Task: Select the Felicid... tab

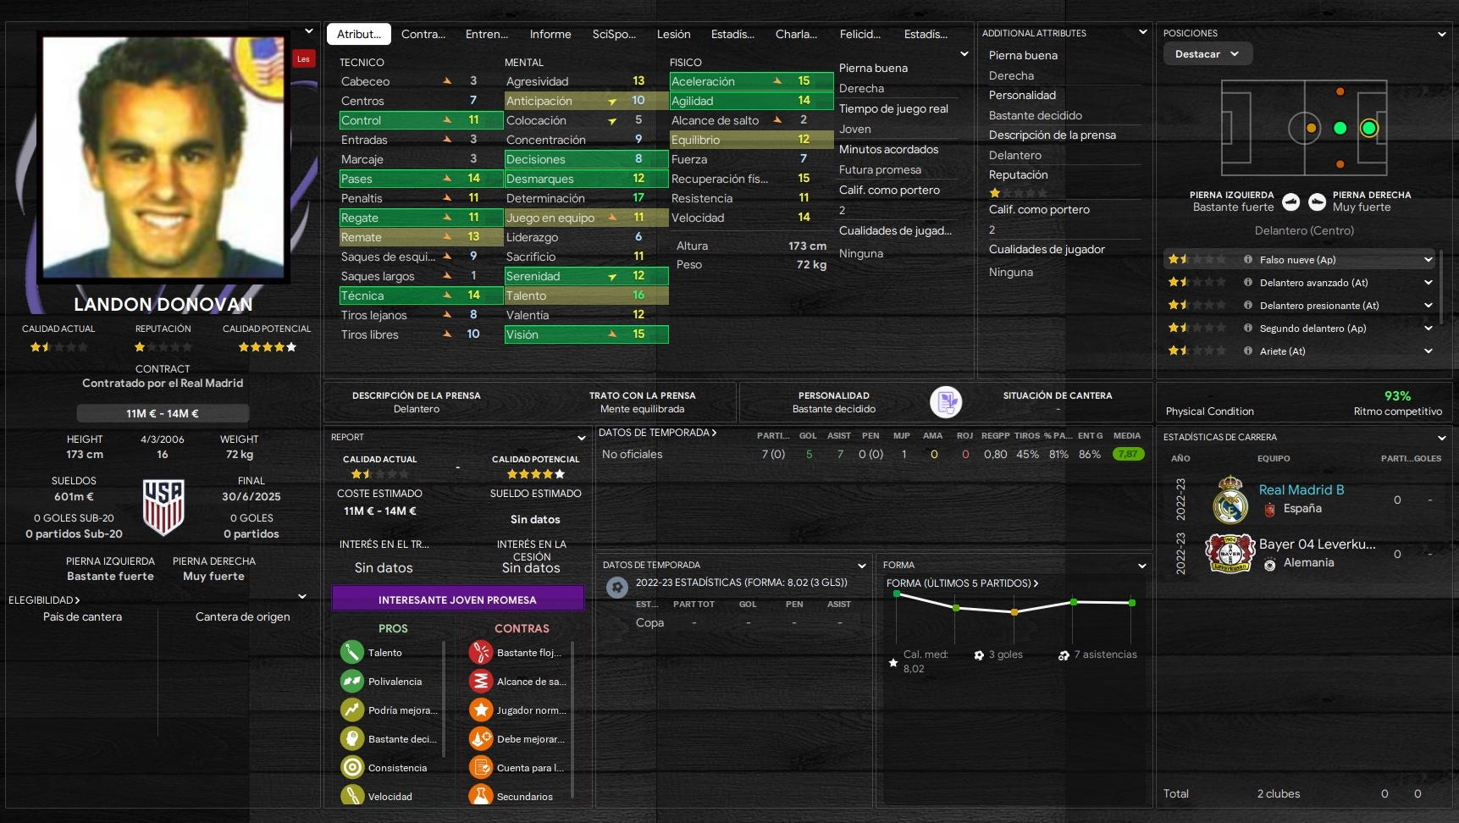Action: click(860, 34)
